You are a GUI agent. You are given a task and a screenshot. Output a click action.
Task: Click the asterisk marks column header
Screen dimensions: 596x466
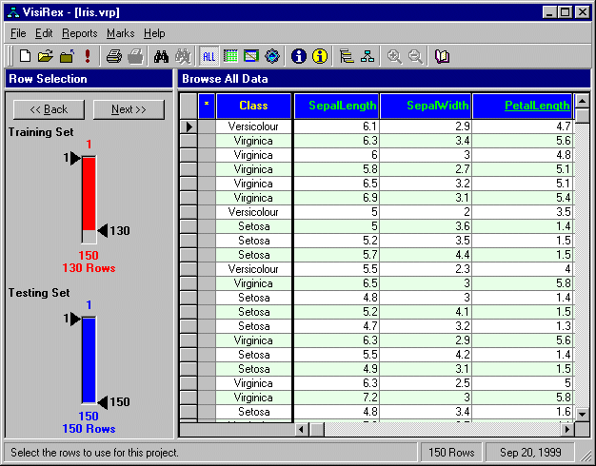coord(207,106)
